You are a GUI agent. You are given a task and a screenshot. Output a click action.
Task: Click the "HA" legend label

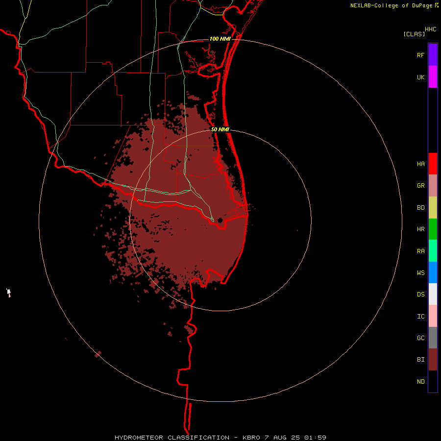click(x=420, y=164)
